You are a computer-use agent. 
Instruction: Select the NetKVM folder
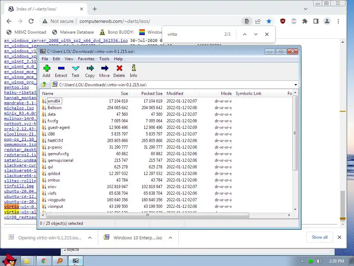click(55, 141)
